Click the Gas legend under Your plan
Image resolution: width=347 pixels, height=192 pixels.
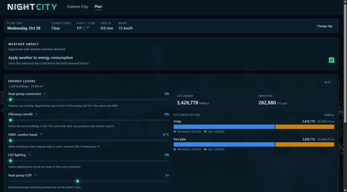click(214, 149)
